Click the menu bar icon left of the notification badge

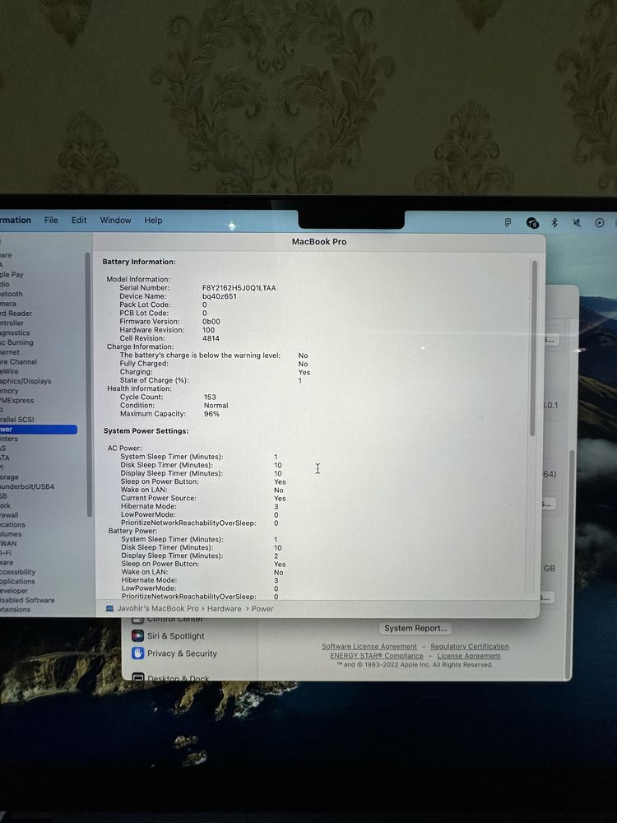(508, 222)
